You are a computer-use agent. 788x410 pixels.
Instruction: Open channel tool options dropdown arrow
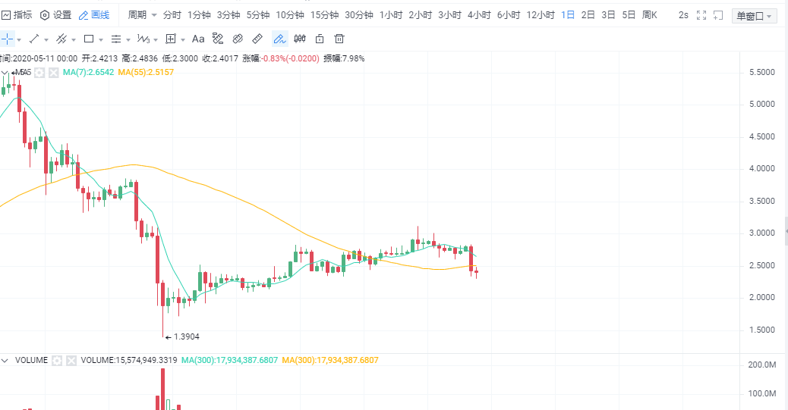[74, 39]
